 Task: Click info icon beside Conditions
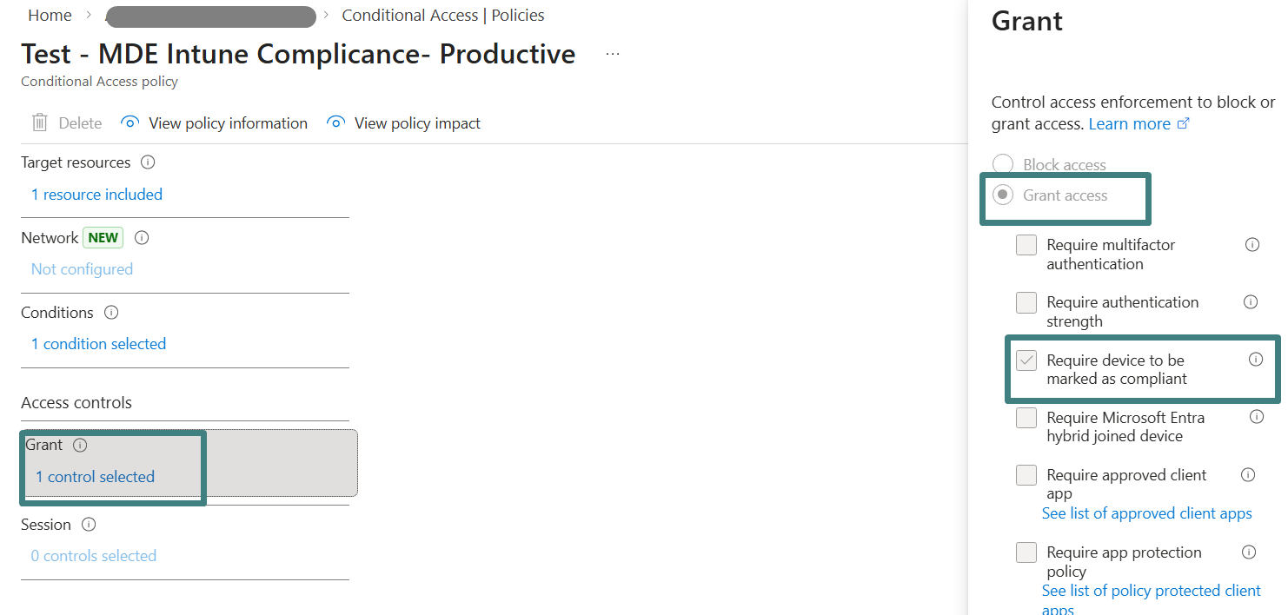(111, 312)
